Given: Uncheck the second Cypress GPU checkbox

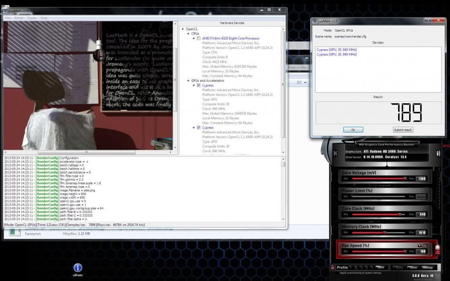Looking at the screenshot, I should (199, 127).
